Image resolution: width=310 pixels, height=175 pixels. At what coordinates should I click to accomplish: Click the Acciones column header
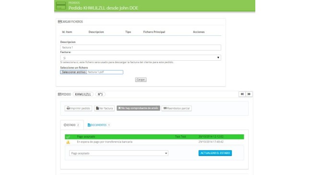(x=199, y=32)
